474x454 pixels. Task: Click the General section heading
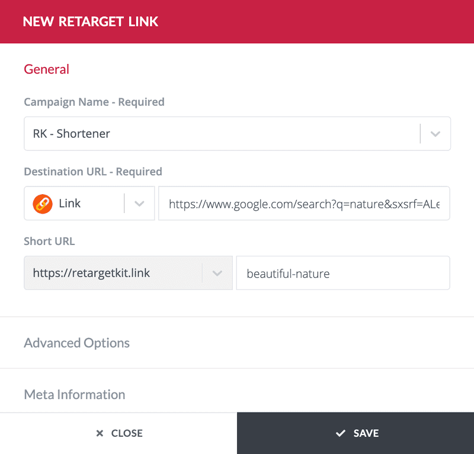(47, 69)
